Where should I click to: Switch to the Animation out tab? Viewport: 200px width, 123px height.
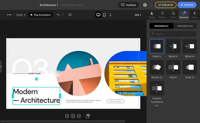[x=185, y=26]
